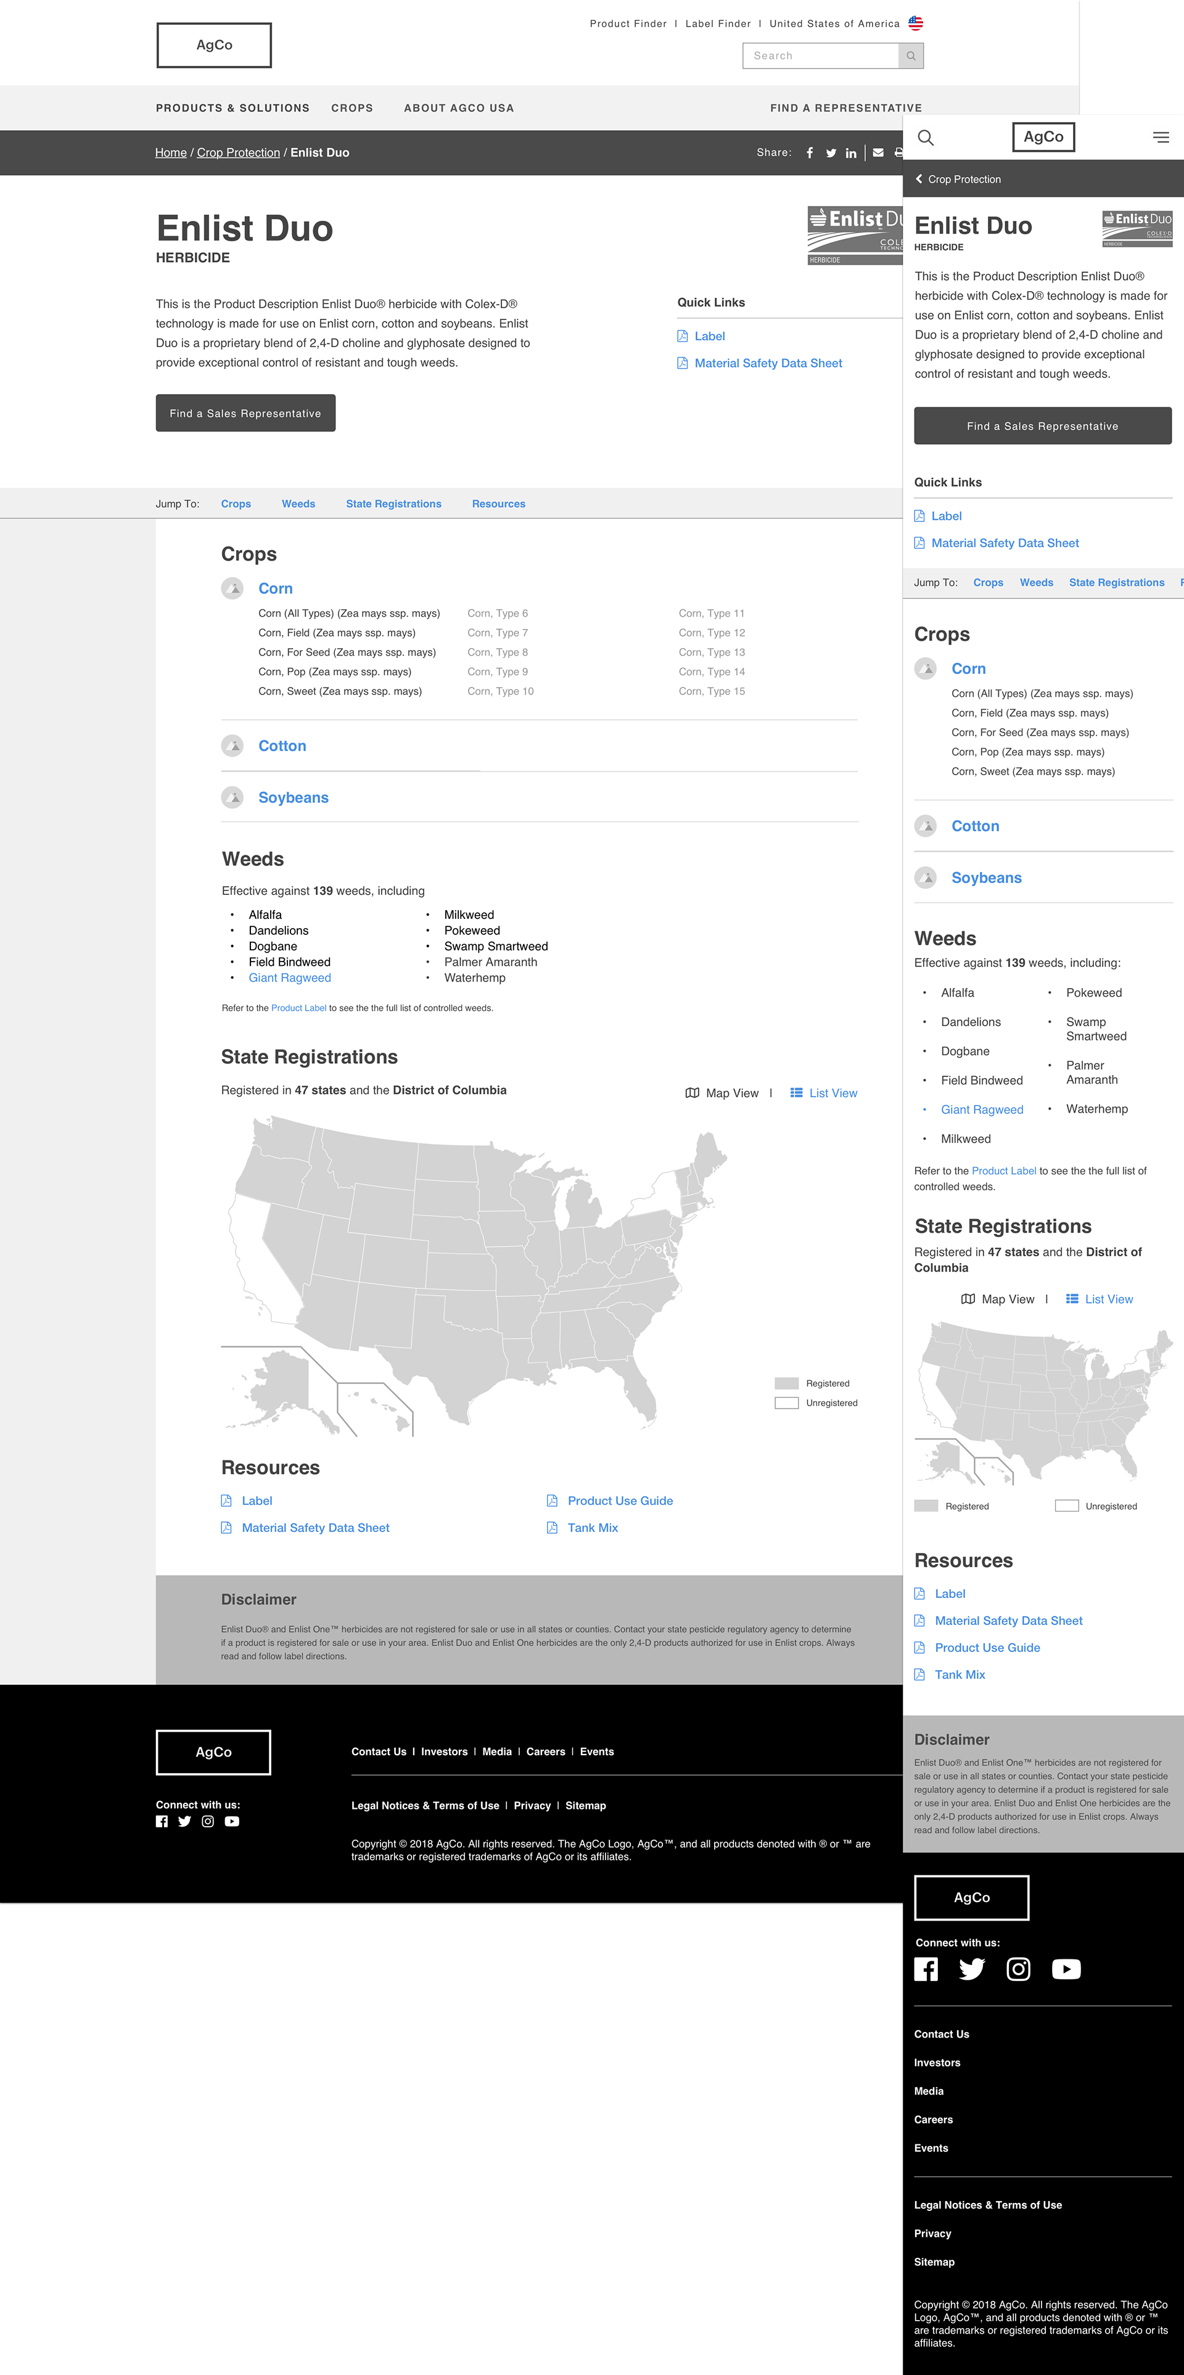Click the desktop Map View icon
Viewport: 1184px width, 2375px height.
point(693,1093)
